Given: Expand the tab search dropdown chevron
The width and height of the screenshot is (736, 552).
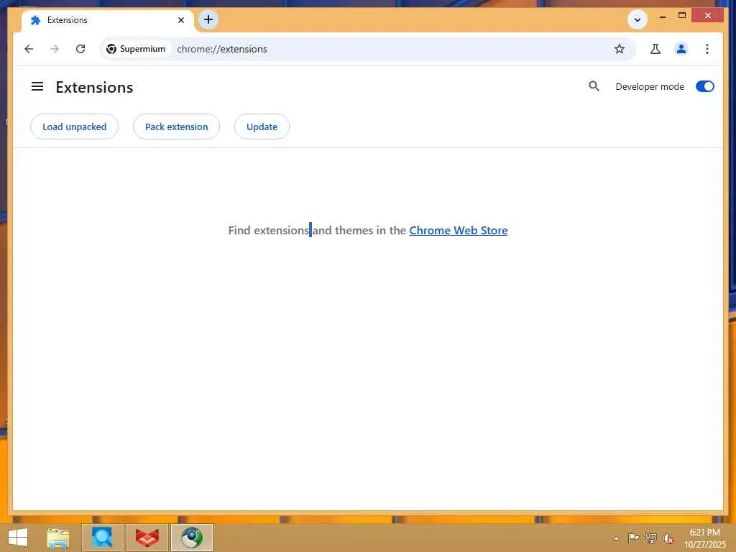Looking at the screenshot, I should [x=638, y=19].
